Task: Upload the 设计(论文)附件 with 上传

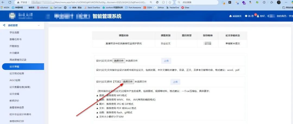Action: click(175, 82)
